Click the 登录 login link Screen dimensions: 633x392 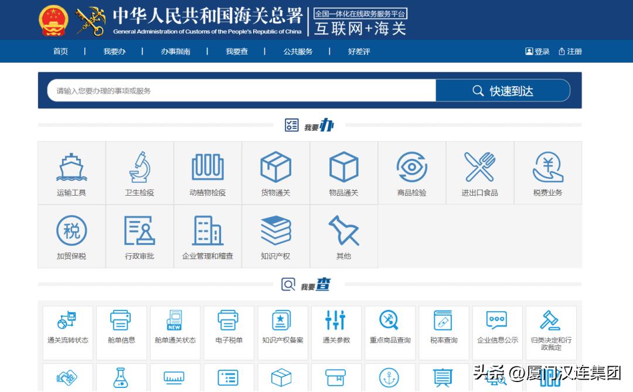click(x=538, y=52)
